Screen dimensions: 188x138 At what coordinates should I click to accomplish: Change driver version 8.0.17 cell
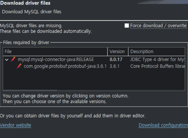click(116, 59)
